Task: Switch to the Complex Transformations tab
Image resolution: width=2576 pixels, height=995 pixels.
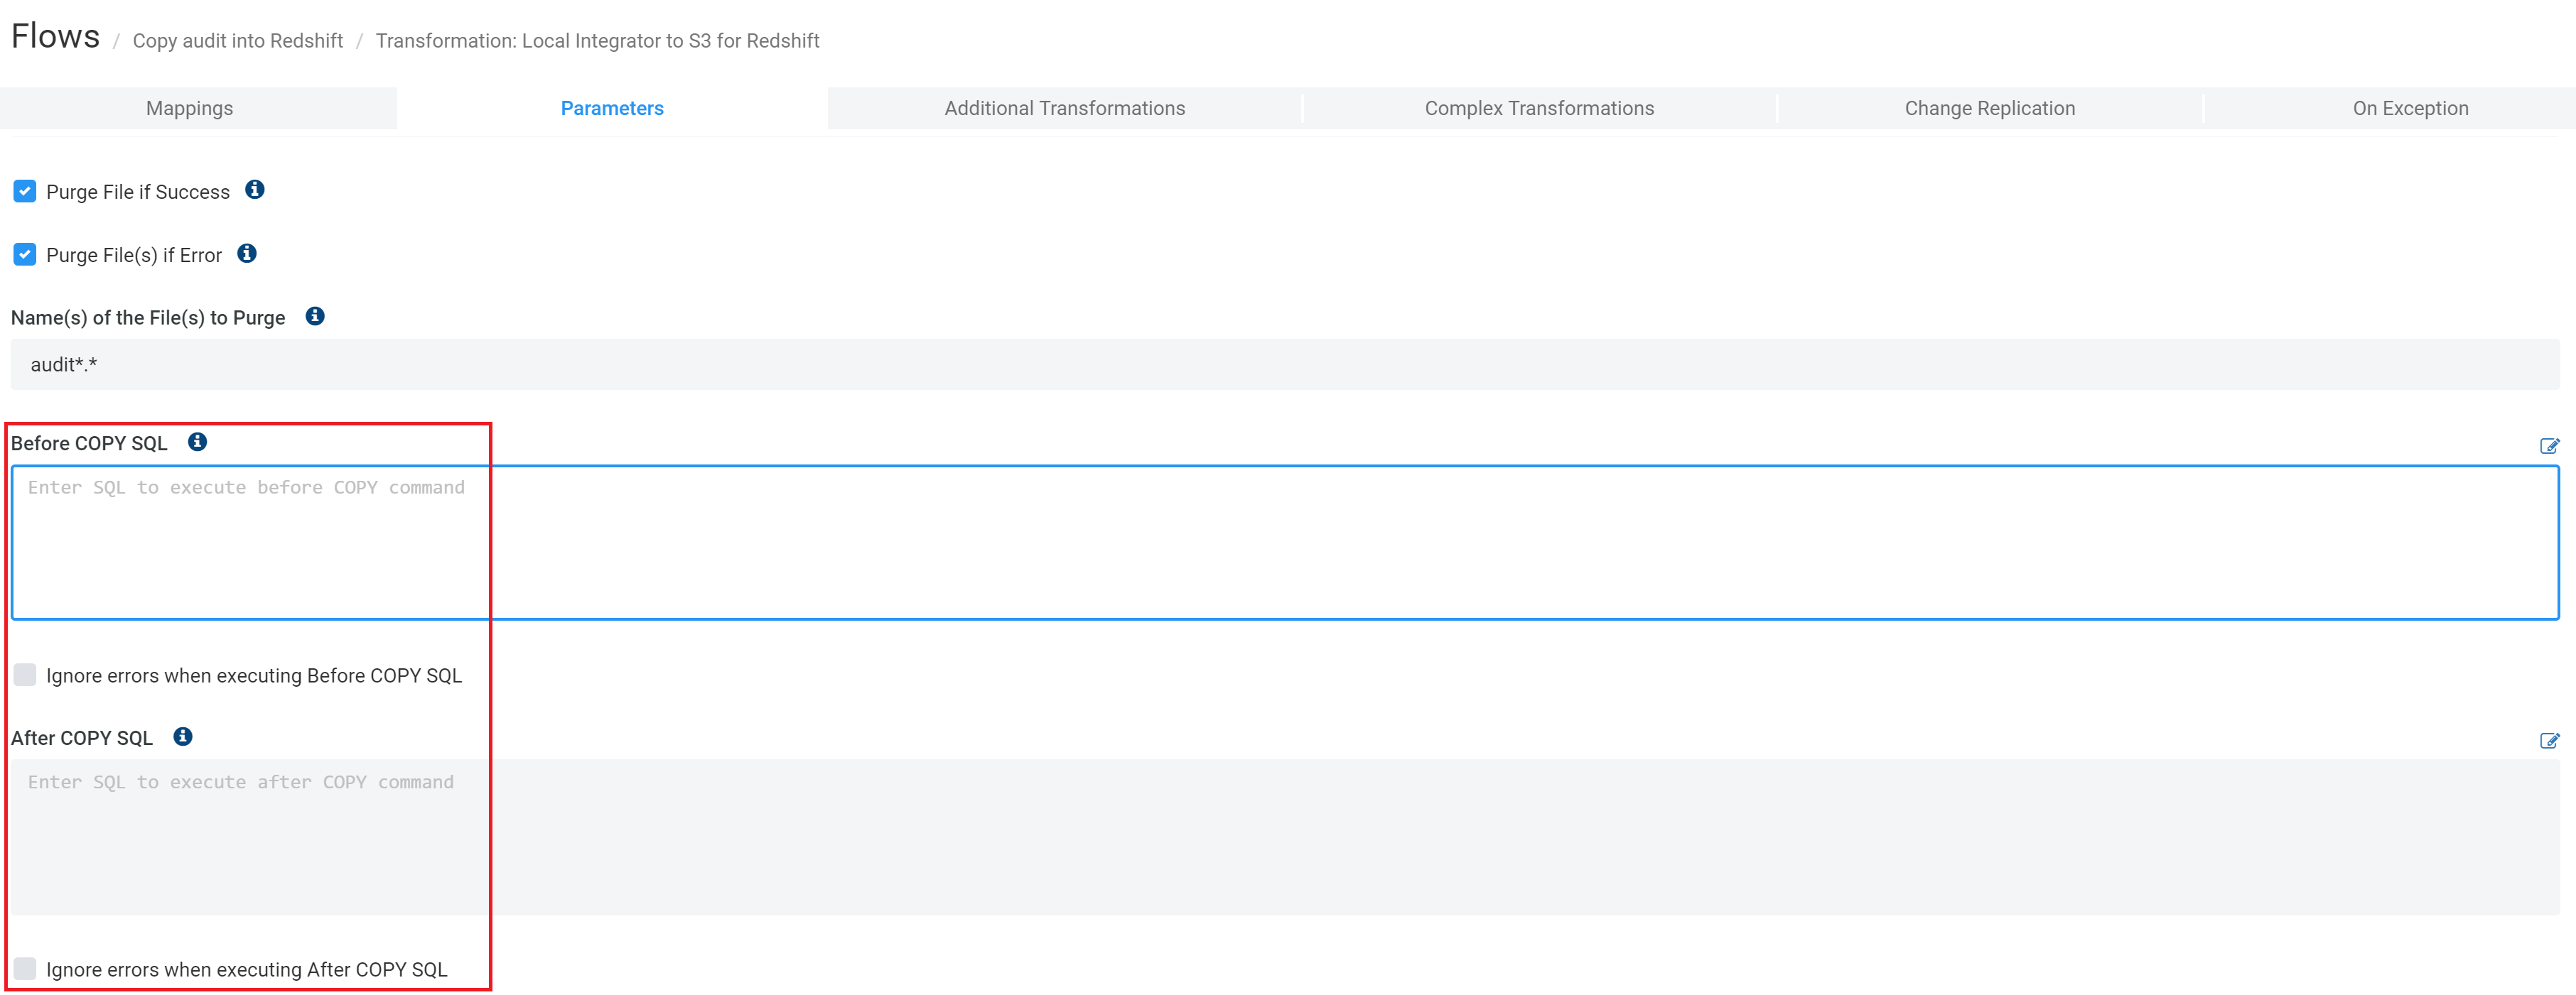Action: (x=1538, y=108)
